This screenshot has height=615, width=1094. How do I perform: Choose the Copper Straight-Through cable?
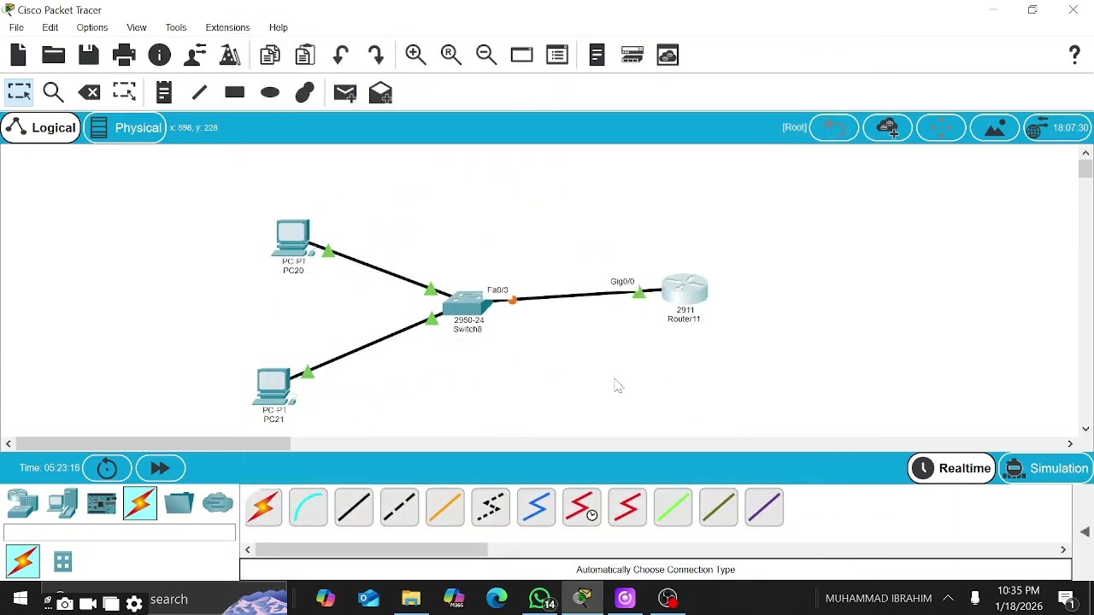354,507
